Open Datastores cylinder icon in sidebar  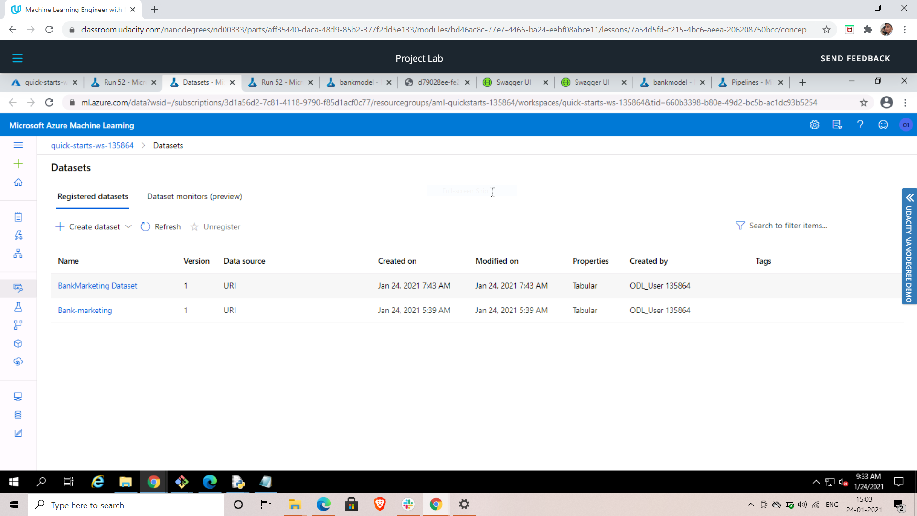pos(18,415)
